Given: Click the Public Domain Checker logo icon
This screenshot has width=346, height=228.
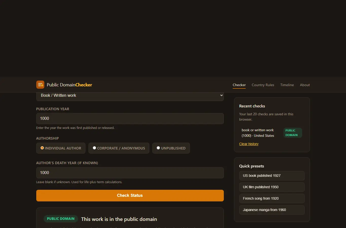Looking at the screenshot, I should 40,85.
